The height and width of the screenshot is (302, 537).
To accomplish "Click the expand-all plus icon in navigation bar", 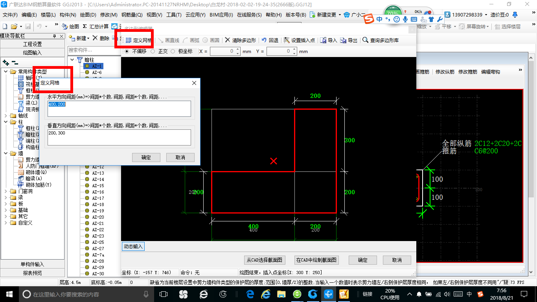I will pos(6,62).
